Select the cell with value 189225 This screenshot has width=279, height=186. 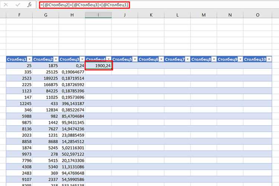tap(45, 78)
